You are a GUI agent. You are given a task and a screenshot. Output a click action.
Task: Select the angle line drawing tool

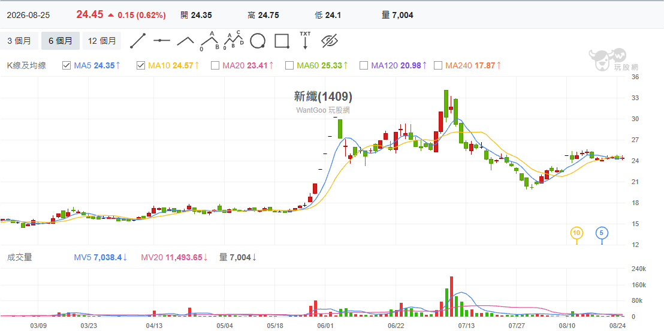point(185,41)
